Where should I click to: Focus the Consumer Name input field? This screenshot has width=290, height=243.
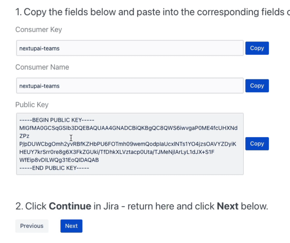tap(130, 86)
